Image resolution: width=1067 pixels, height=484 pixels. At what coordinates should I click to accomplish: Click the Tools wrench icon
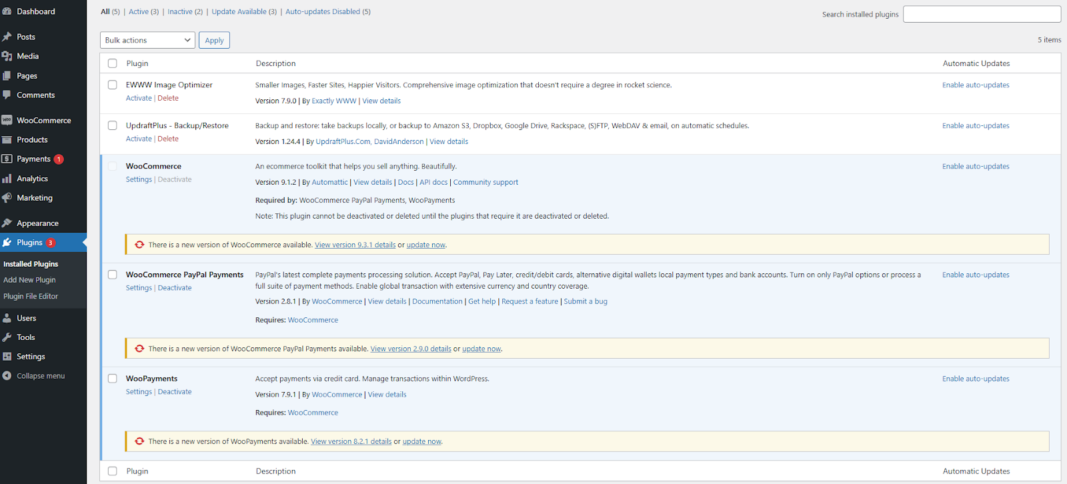pos(7,337)
